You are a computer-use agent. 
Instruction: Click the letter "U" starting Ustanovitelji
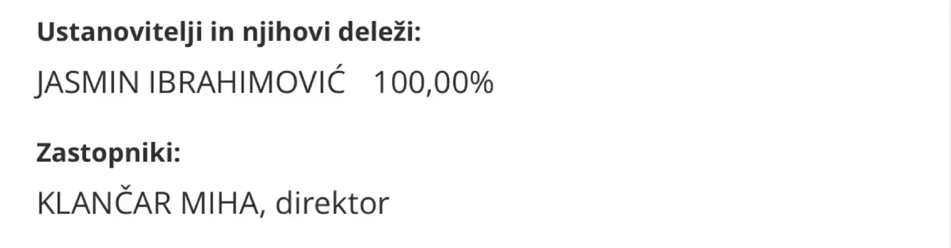coord(45,33)
